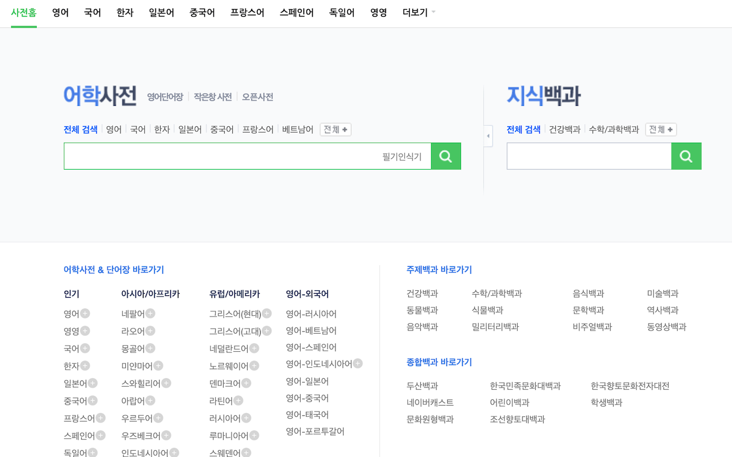This screenshot has width=732, height=457.
Task: Switch to the 사전홈 tab
Action: click(23, 12)
